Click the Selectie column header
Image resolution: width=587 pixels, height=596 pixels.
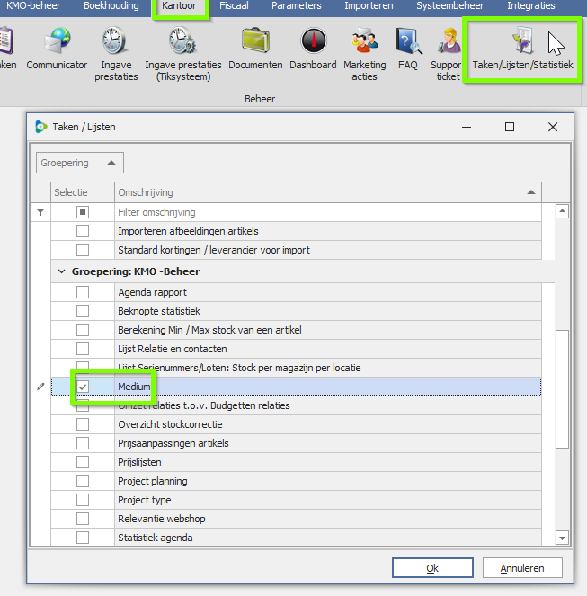coord(83,192)
